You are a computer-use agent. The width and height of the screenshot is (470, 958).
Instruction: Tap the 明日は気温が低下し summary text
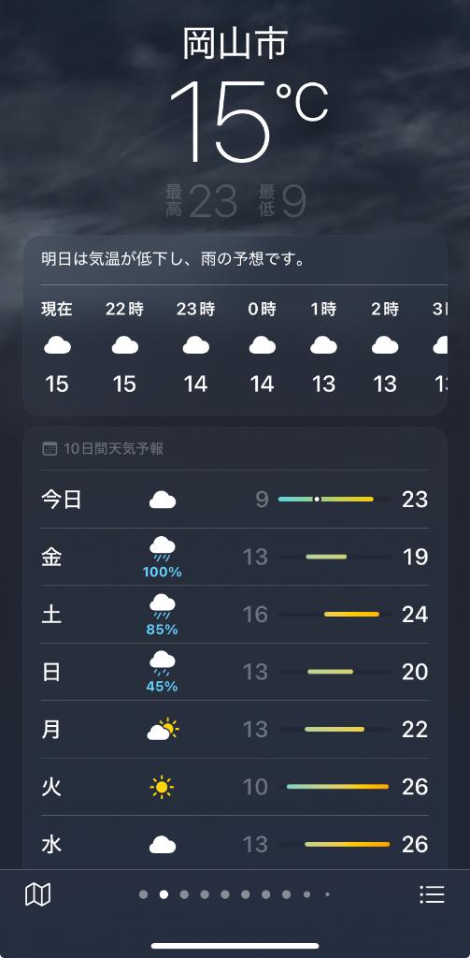(x=173, y=259)
